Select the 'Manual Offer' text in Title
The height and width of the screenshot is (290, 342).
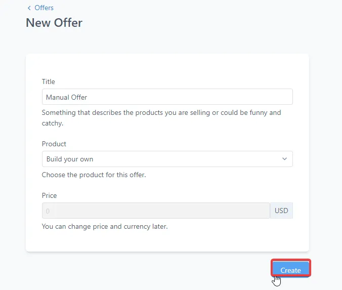[x=67, y=97]
